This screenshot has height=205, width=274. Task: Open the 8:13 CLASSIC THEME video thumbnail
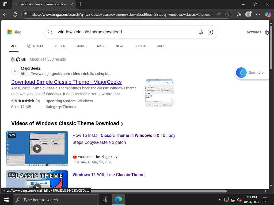[x=37, y=179]
